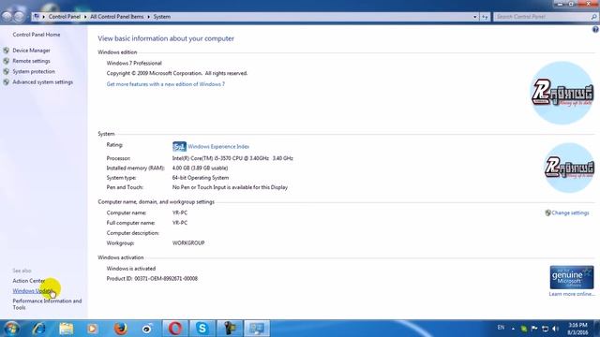Viewport: 600px width, 337px height.
Task: Open Remote settings link
Action: [31, 61]
